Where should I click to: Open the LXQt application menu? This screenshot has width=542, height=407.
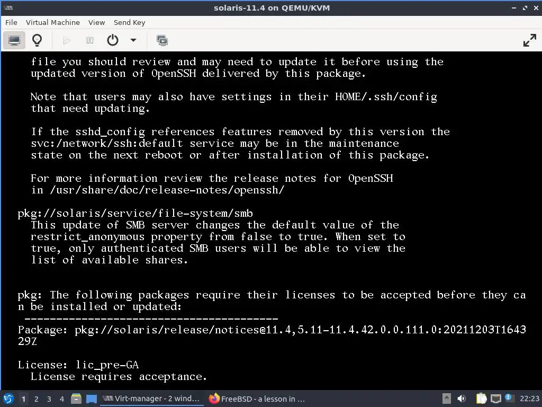tap(8, 399)
